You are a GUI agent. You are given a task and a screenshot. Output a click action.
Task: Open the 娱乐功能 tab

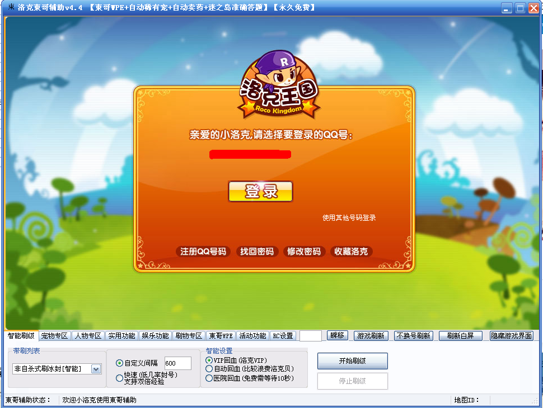pyautogui.click(x=155, y=336)
